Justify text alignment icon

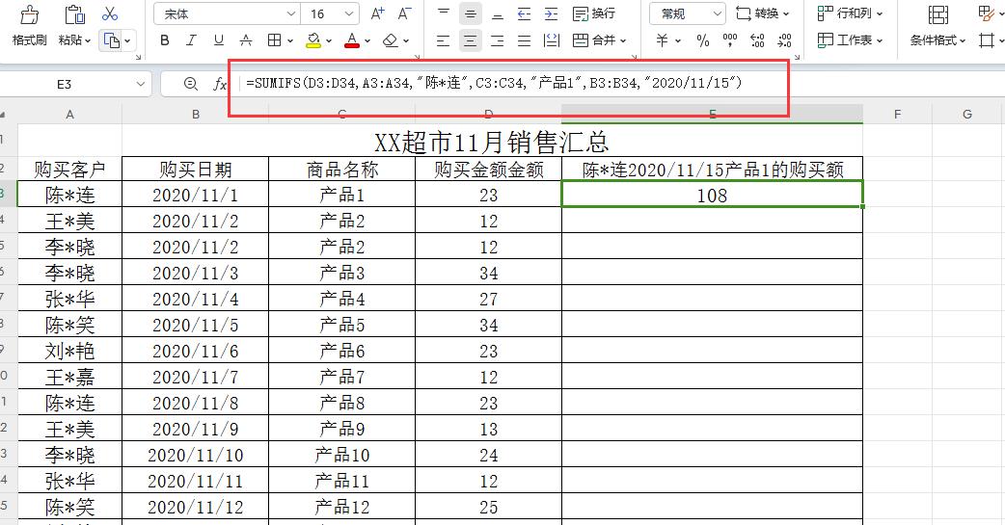tap(525, 41)
